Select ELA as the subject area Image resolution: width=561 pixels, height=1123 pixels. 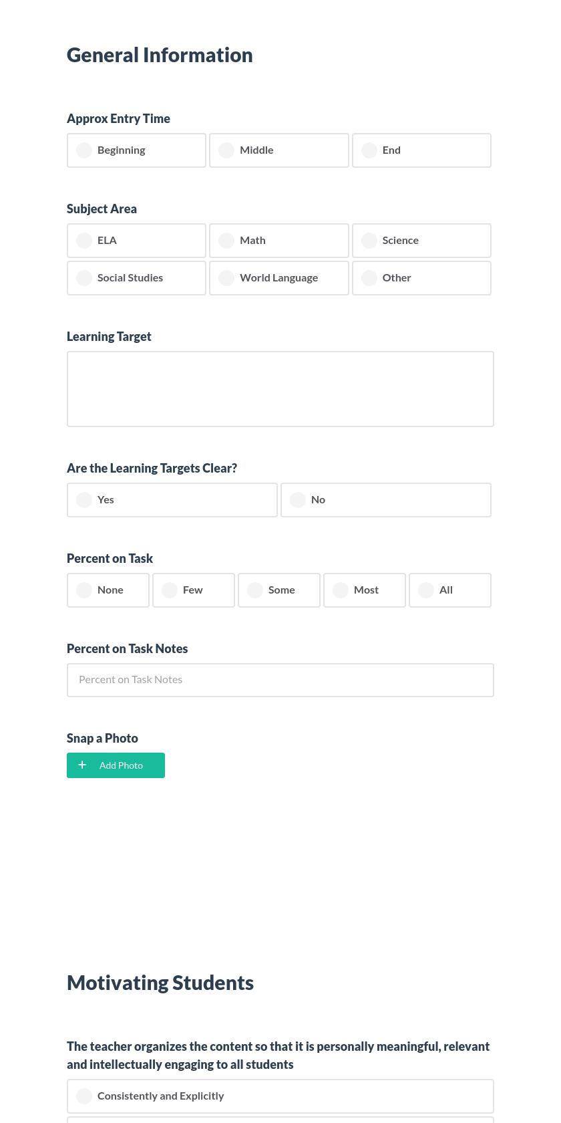point(136,240)
